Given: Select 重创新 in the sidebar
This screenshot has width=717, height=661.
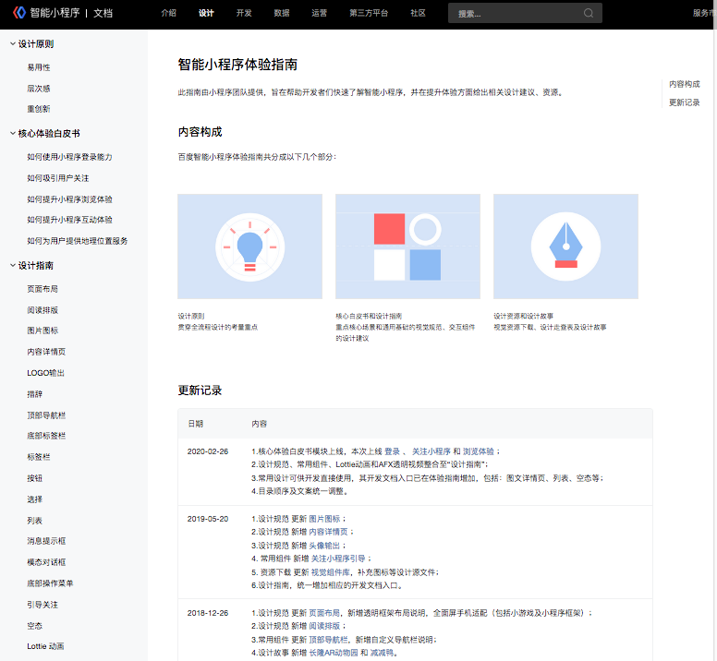Looking at the screenshot, I should 39,109.
